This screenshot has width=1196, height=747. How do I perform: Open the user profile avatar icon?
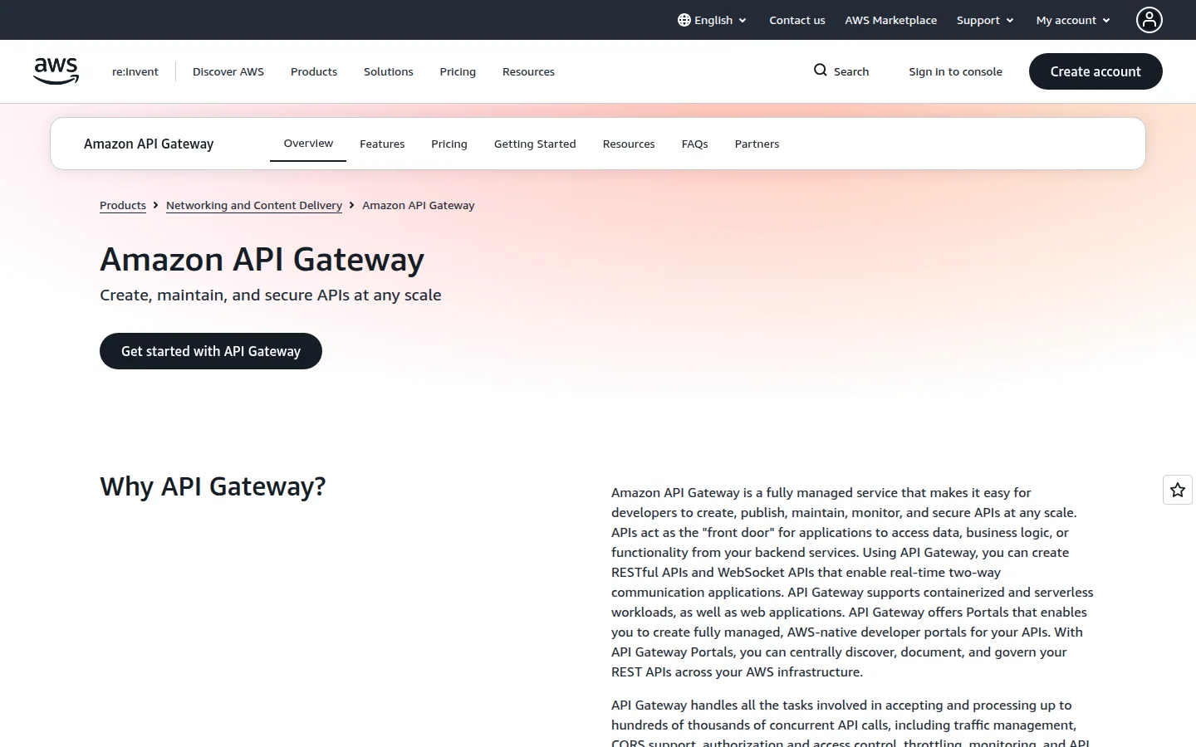[1149, 20]
